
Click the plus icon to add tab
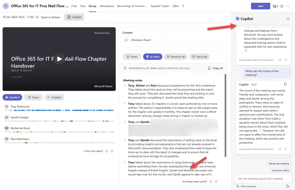[x=183, y=6]
